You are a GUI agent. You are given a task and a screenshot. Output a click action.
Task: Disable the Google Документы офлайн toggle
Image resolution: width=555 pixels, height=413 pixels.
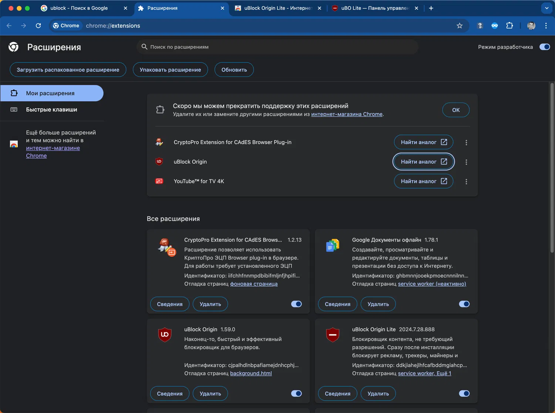(x=464, y=304)
